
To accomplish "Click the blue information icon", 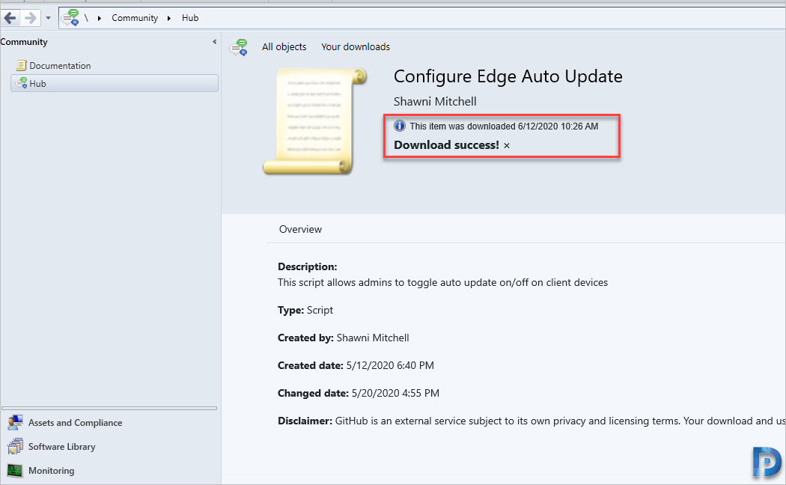I will point(400,126).
